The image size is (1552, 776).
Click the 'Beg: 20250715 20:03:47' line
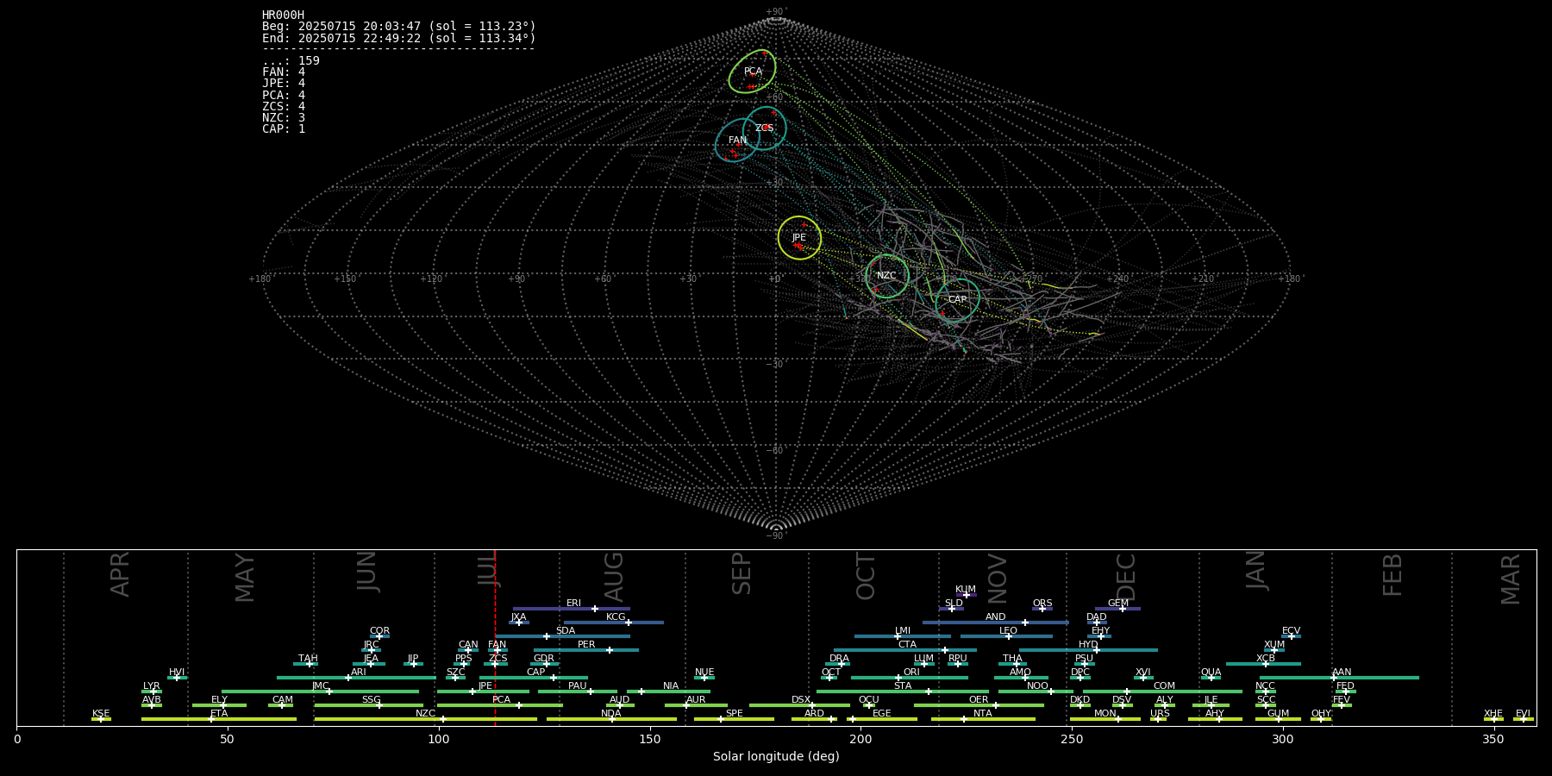pyautogui.click(x=399, y=27)
